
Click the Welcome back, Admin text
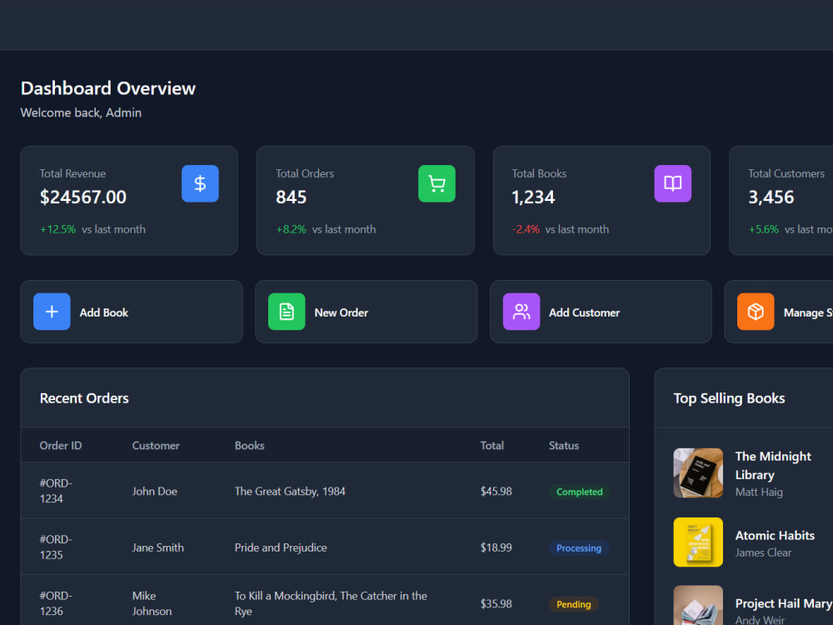click(82, 112)
